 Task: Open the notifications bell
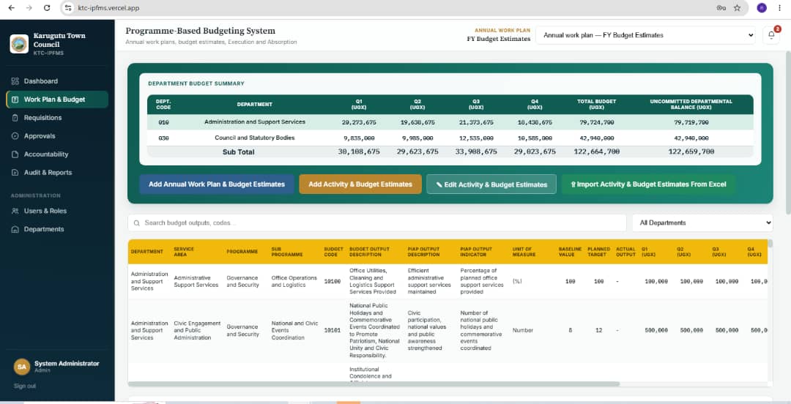pyautogui.click(x=771, y=35)
